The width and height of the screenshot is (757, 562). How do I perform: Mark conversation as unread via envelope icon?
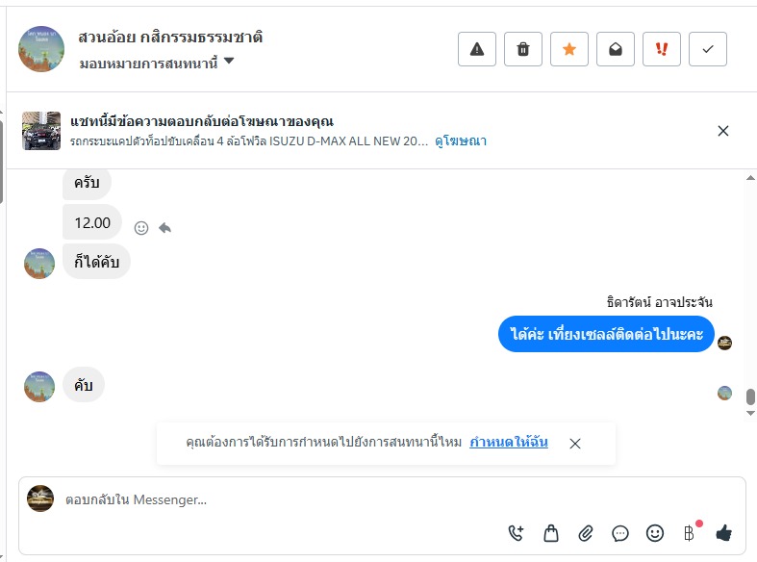coord(616,49)
